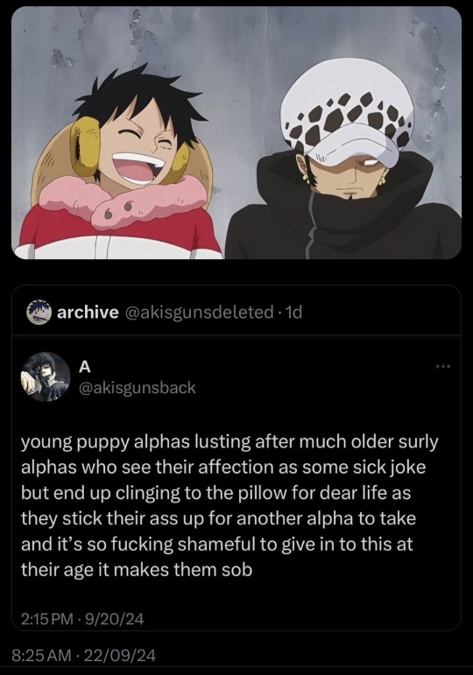The image size is (473, 675).
Task: Select the display name A
Action: (x=85, y=367)
